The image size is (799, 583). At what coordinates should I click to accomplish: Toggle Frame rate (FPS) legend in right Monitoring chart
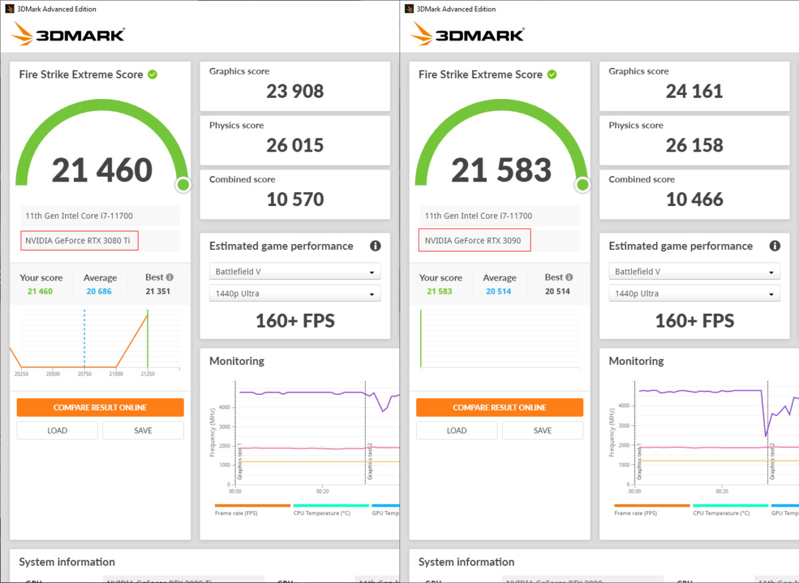click(652, 509)
